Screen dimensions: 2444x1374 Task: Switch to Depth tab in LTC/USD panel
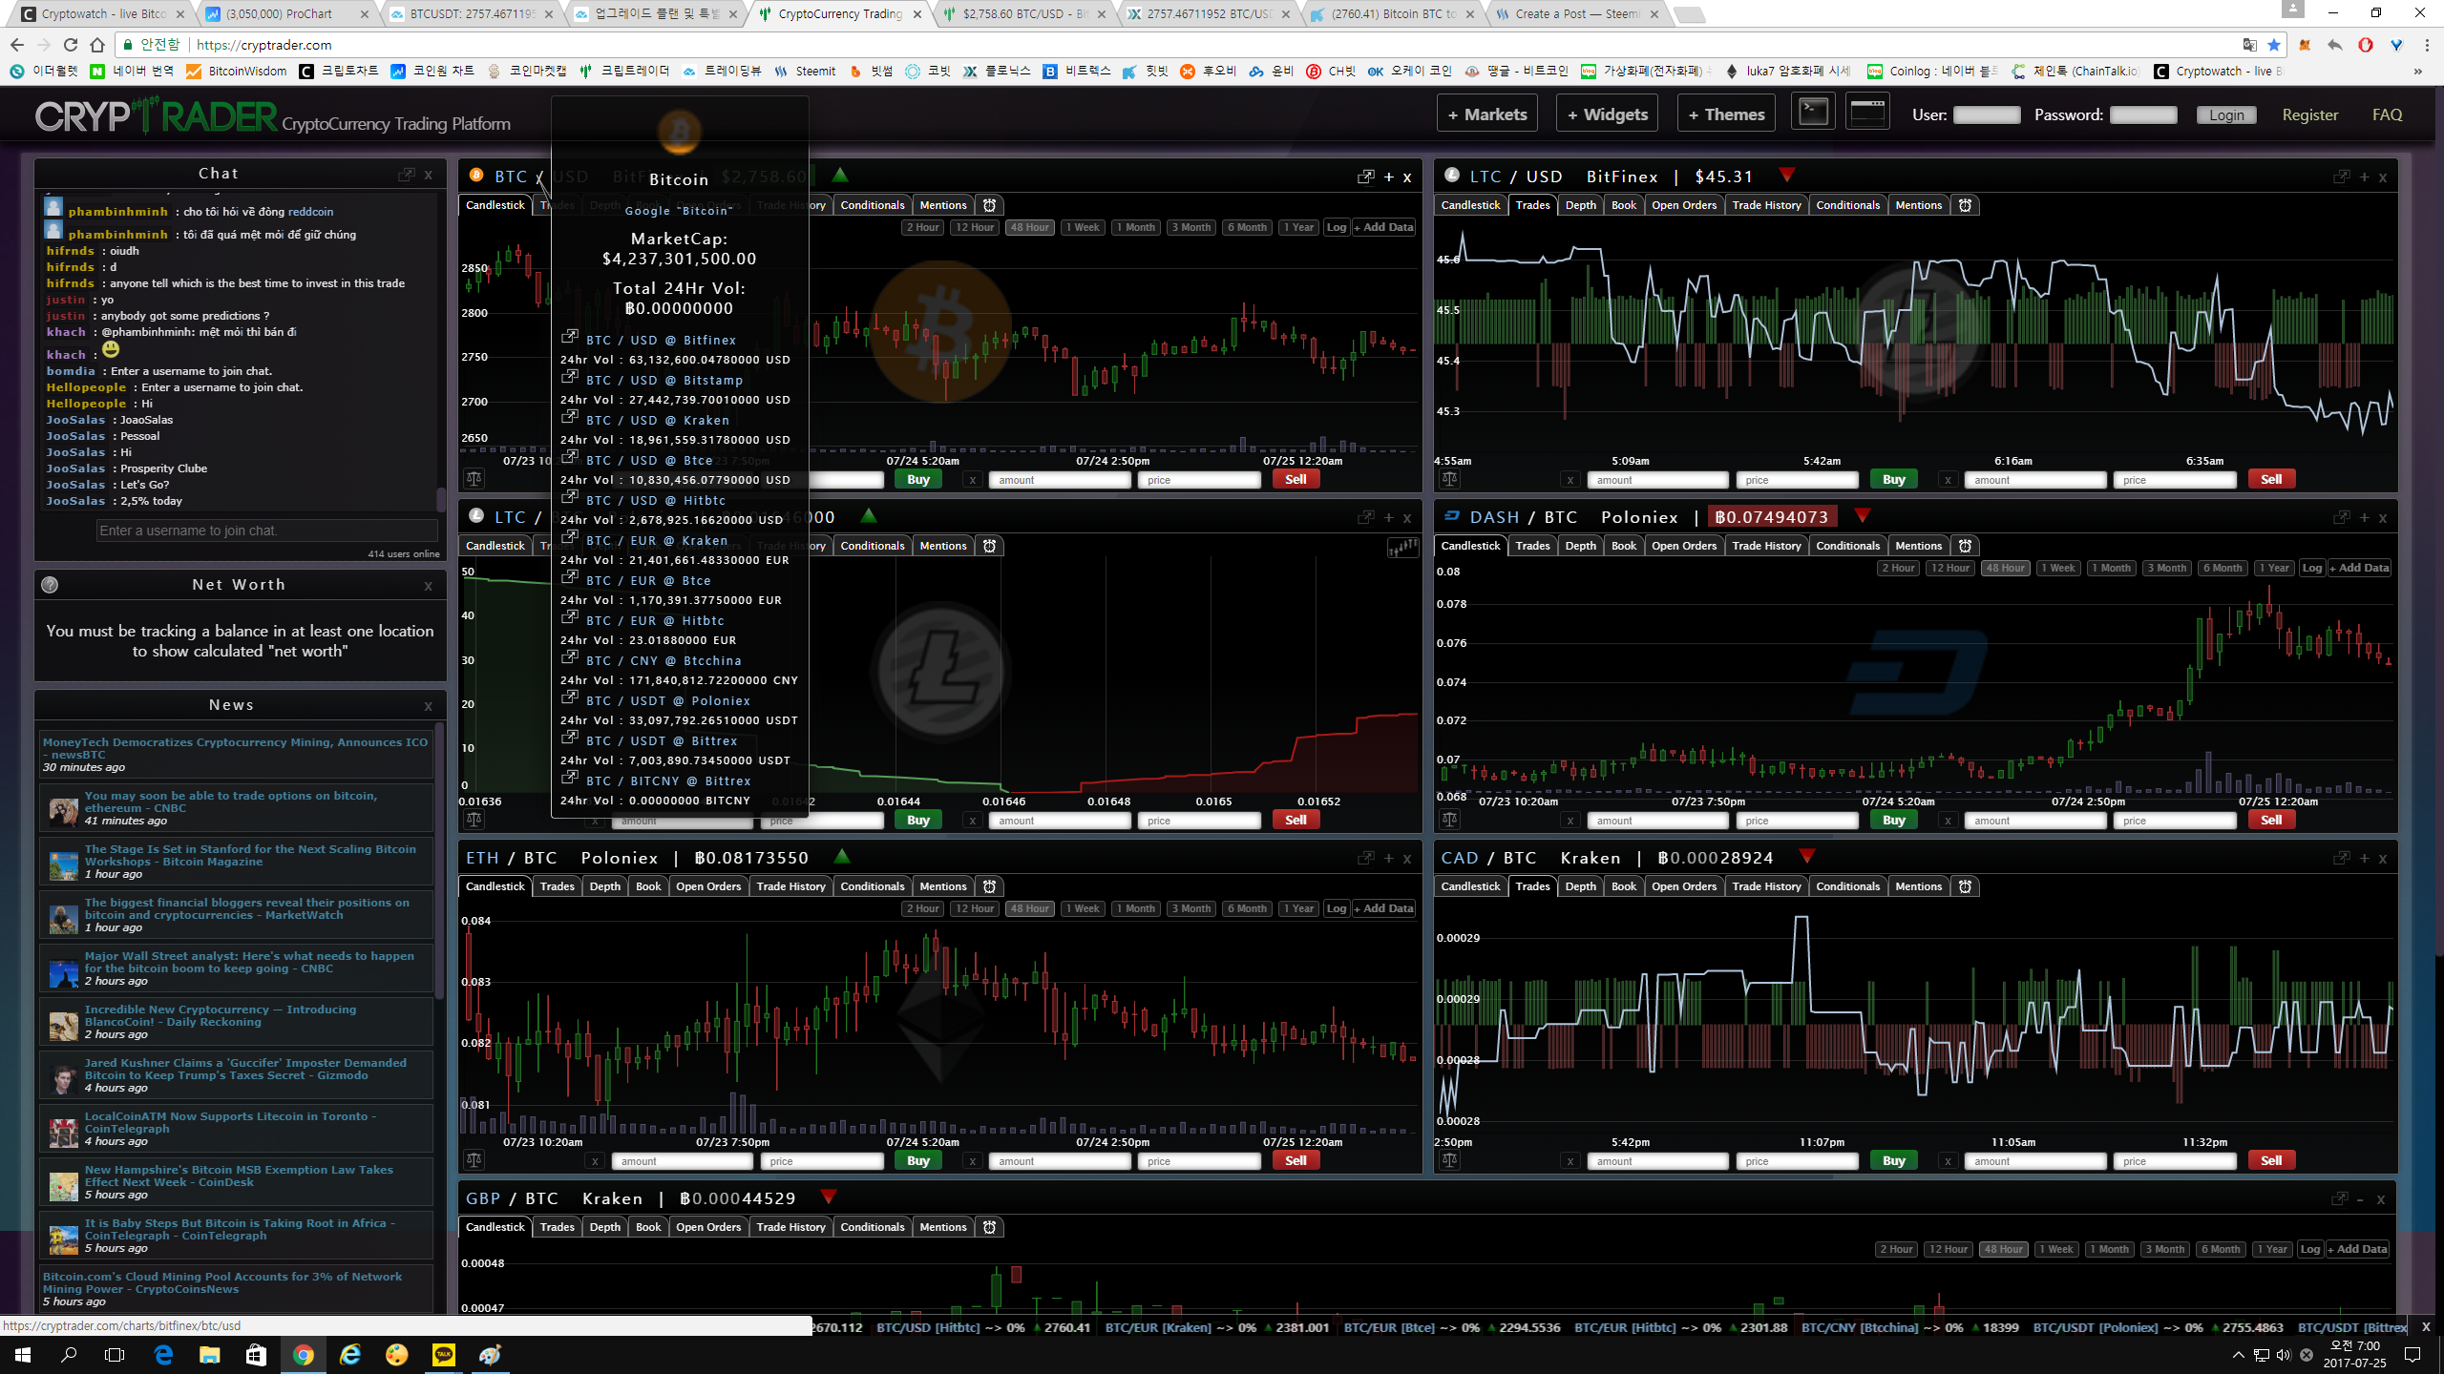pos(1581,205)
